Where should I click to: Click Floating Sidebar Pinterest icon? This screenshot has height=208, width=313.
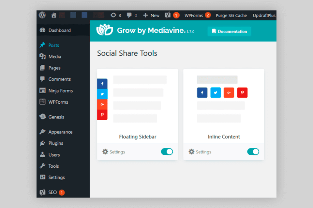tap(102, 115)
